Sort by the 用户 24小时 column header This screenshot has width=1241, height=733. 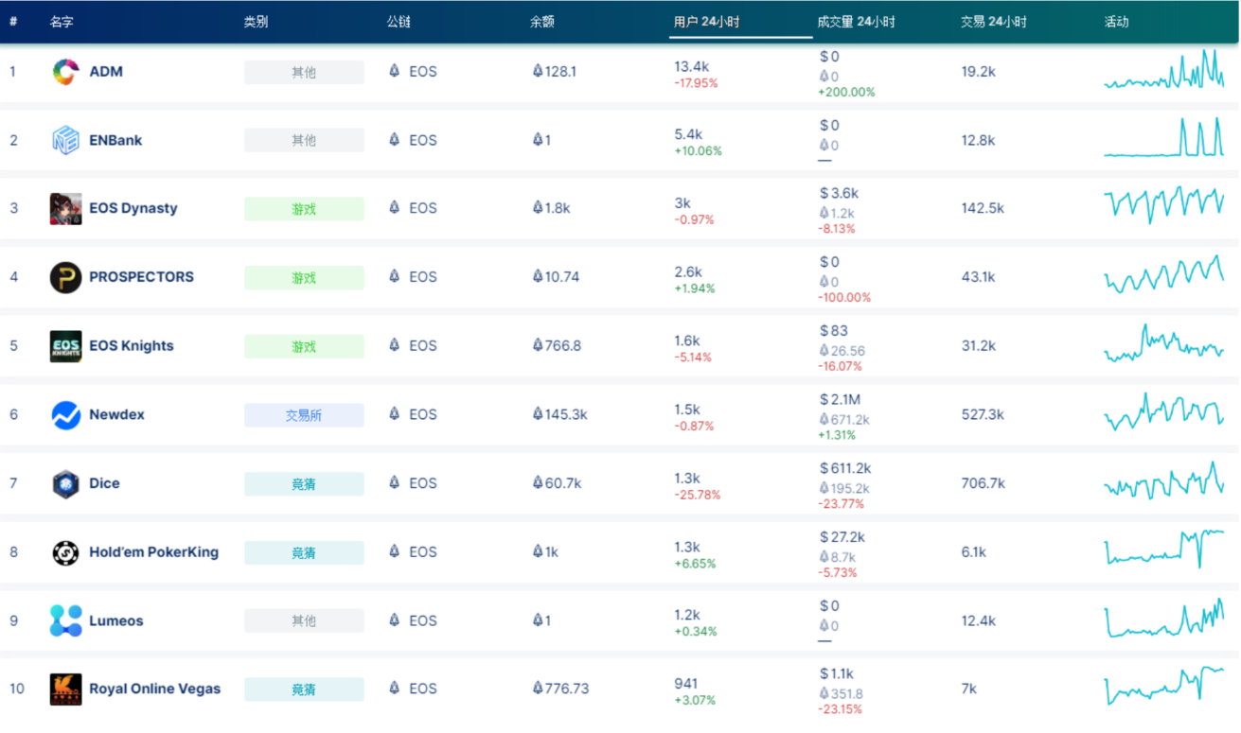point(706,22)
